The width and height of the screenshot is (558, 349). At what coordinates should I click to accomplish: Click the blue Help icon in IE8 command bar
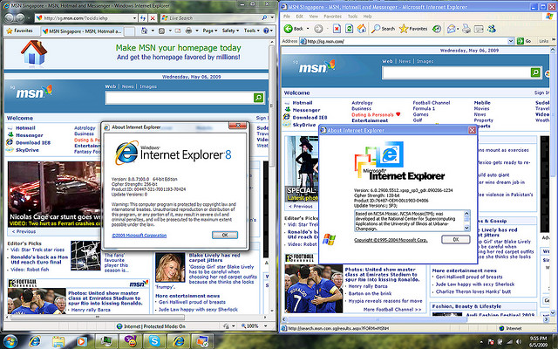266,31
